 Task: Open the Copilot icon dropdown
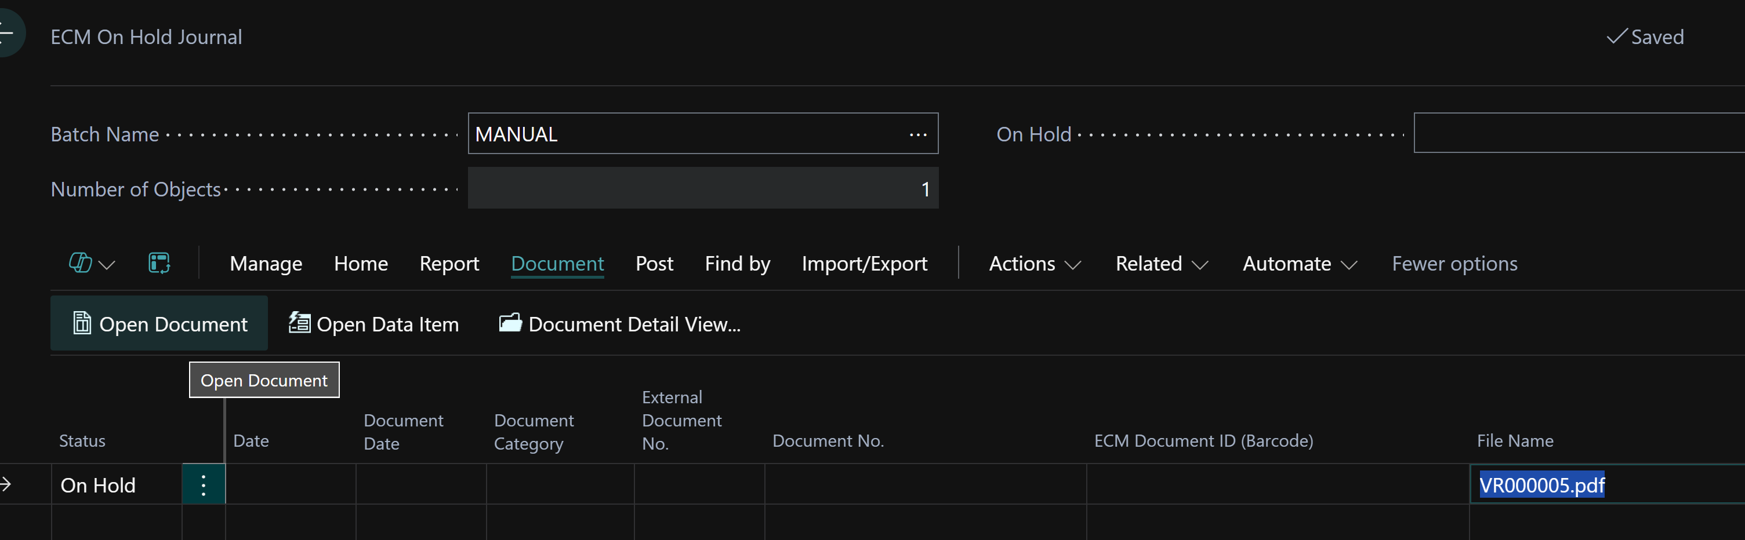pyautogui.click(x=92, y=263)
